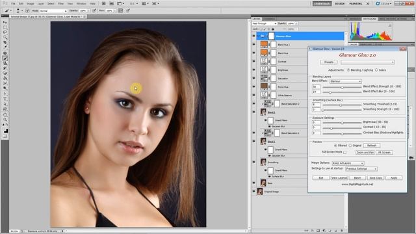Hide the Glamour Glow group layer

254,36
